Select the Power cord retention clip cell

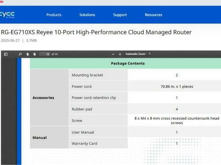point(98,98)
